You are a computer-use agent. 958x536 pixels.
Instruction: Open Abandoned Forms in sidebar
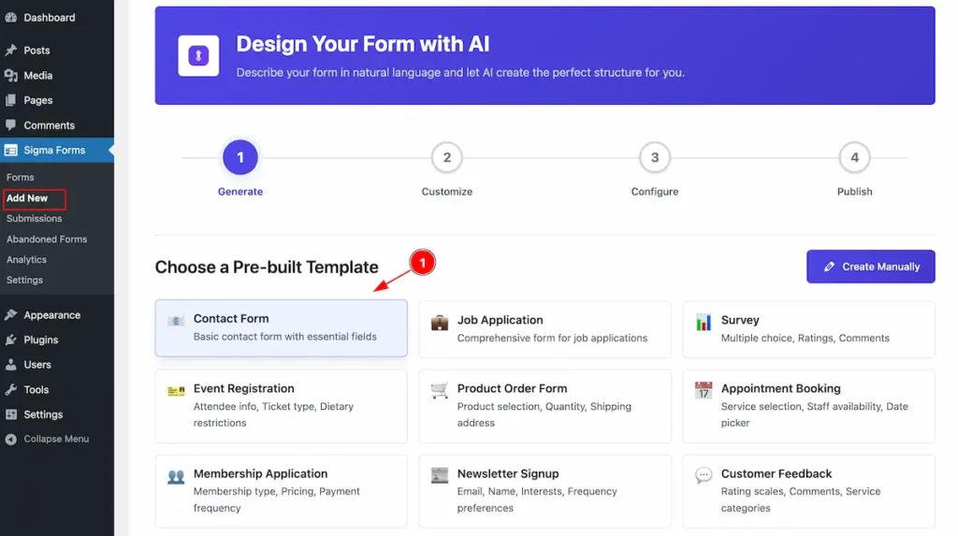(x=47, y=239)
